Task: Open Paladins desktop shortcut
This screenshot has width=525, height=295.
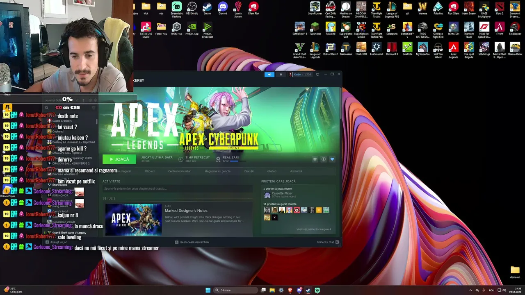Action: (x=438, y=9)
